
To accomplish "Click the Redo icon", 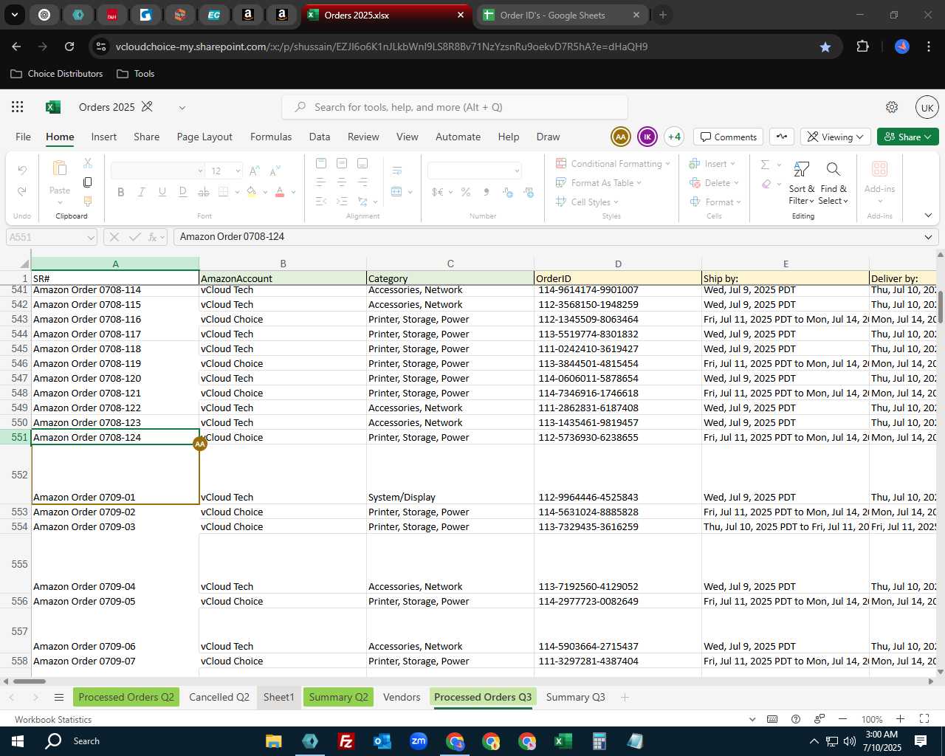I will click(x=22, y=192).
